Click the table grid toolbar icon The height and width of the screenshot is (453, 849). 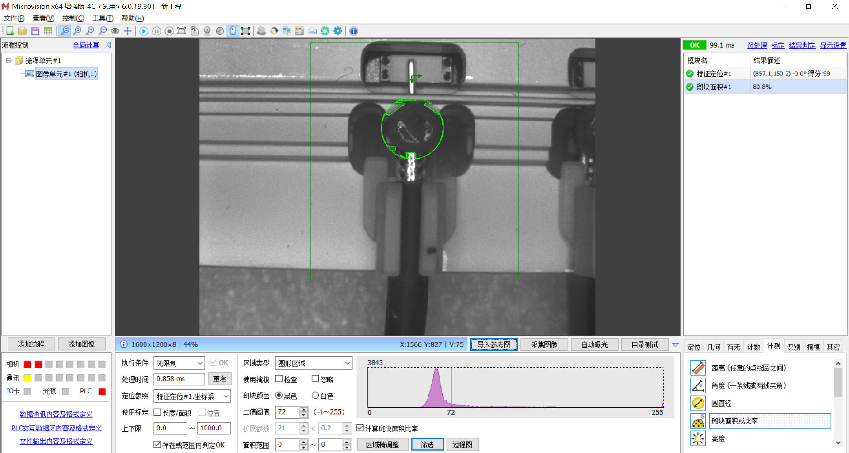click(x=48, y=31)
